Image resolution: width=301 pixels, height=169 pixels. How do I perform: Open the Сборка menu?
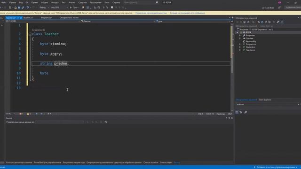[45, 3]
